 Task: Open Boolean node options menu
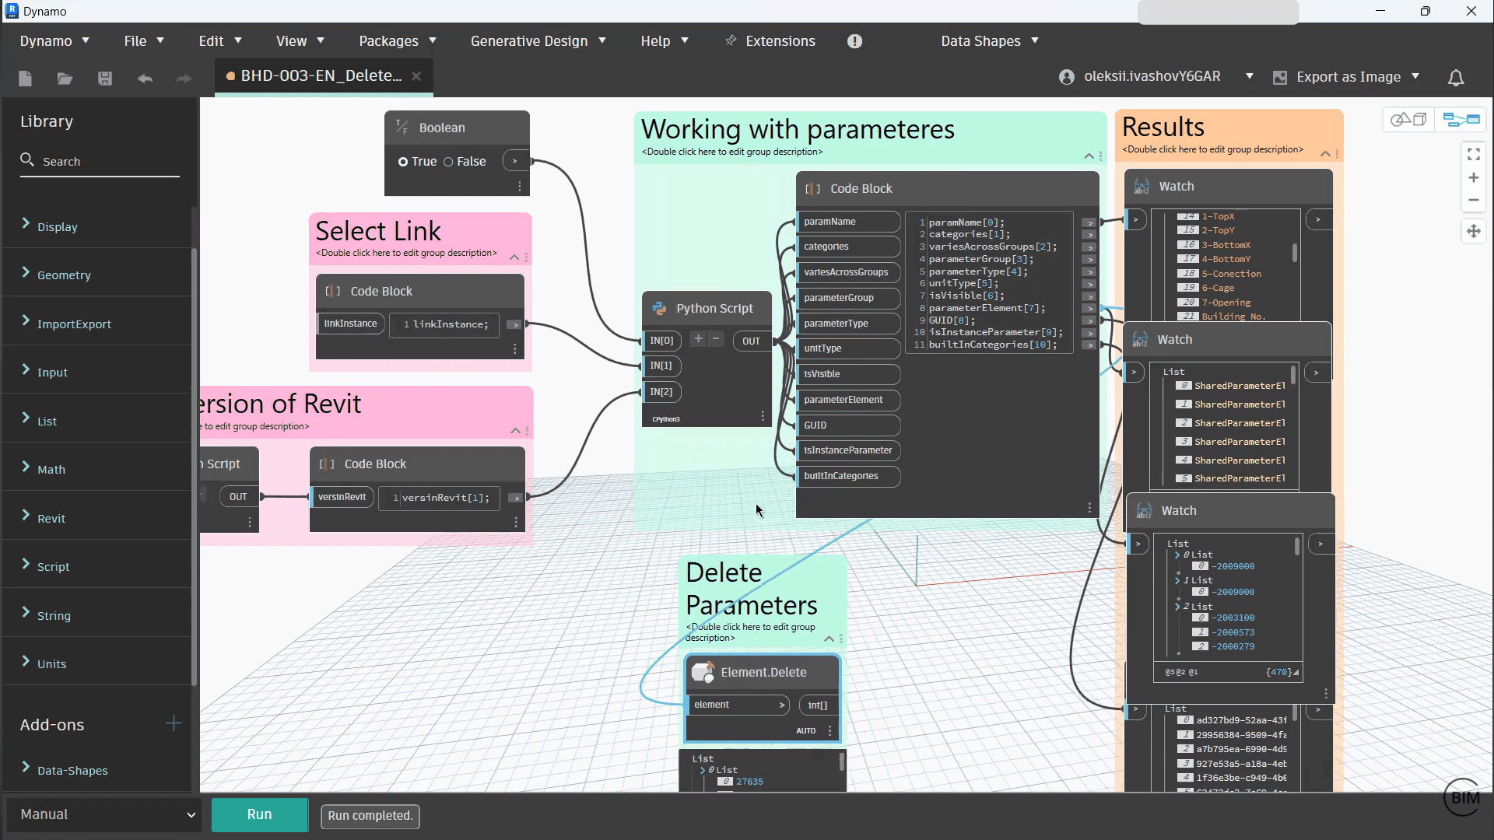(x=520, y=187)
